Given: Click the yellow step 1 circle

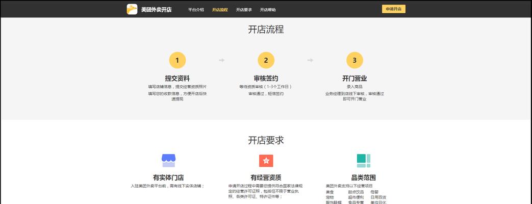Looking at the screenshot, I should click(177, 60).
